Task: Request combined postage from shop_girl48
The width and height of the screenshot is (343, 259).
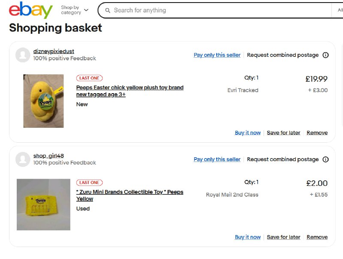Action: coord(283,159)
